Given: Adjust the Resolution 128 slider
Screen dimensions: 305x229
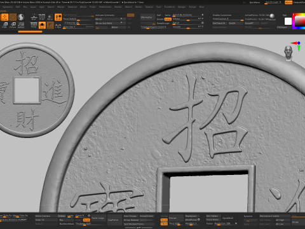Looking at the screenshot, I should coord(226,224).
